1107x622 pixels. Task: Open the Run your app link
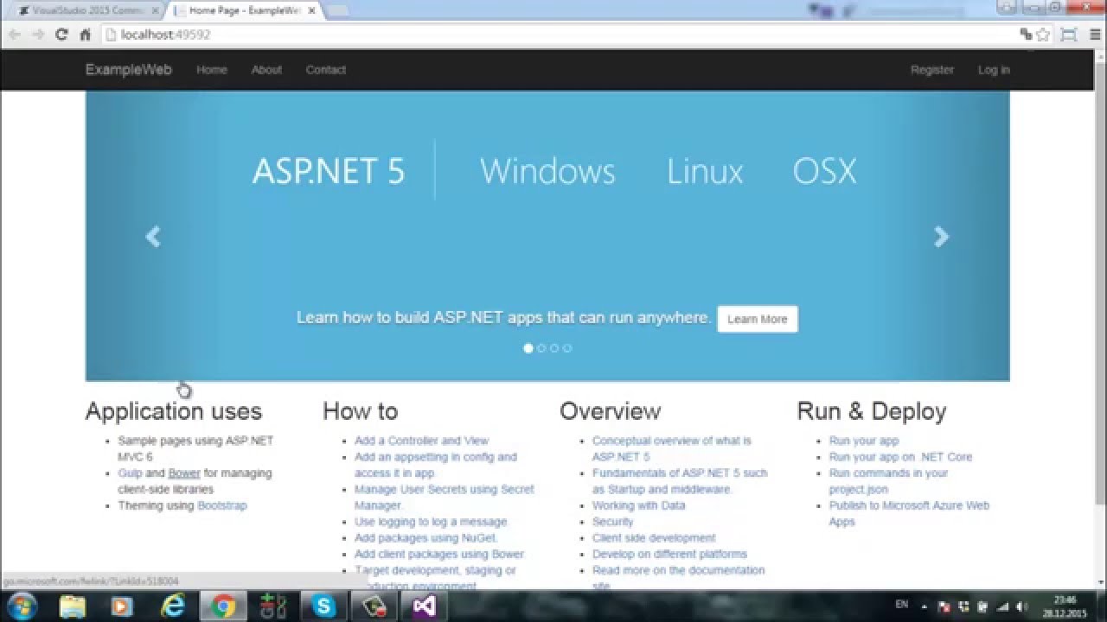click(864, 441)
